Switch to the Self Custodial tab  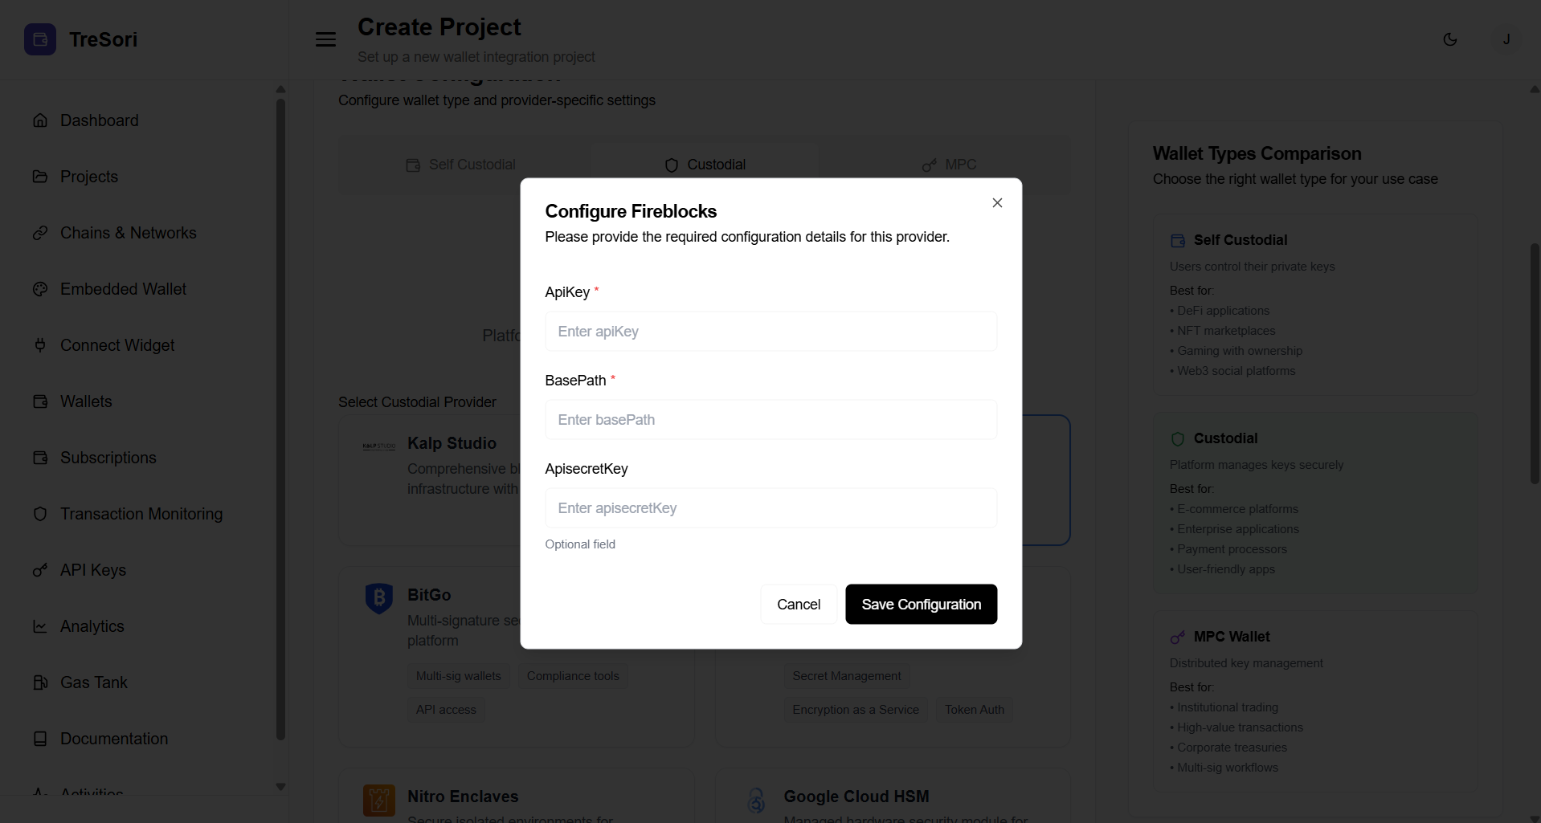pos(461,165)
